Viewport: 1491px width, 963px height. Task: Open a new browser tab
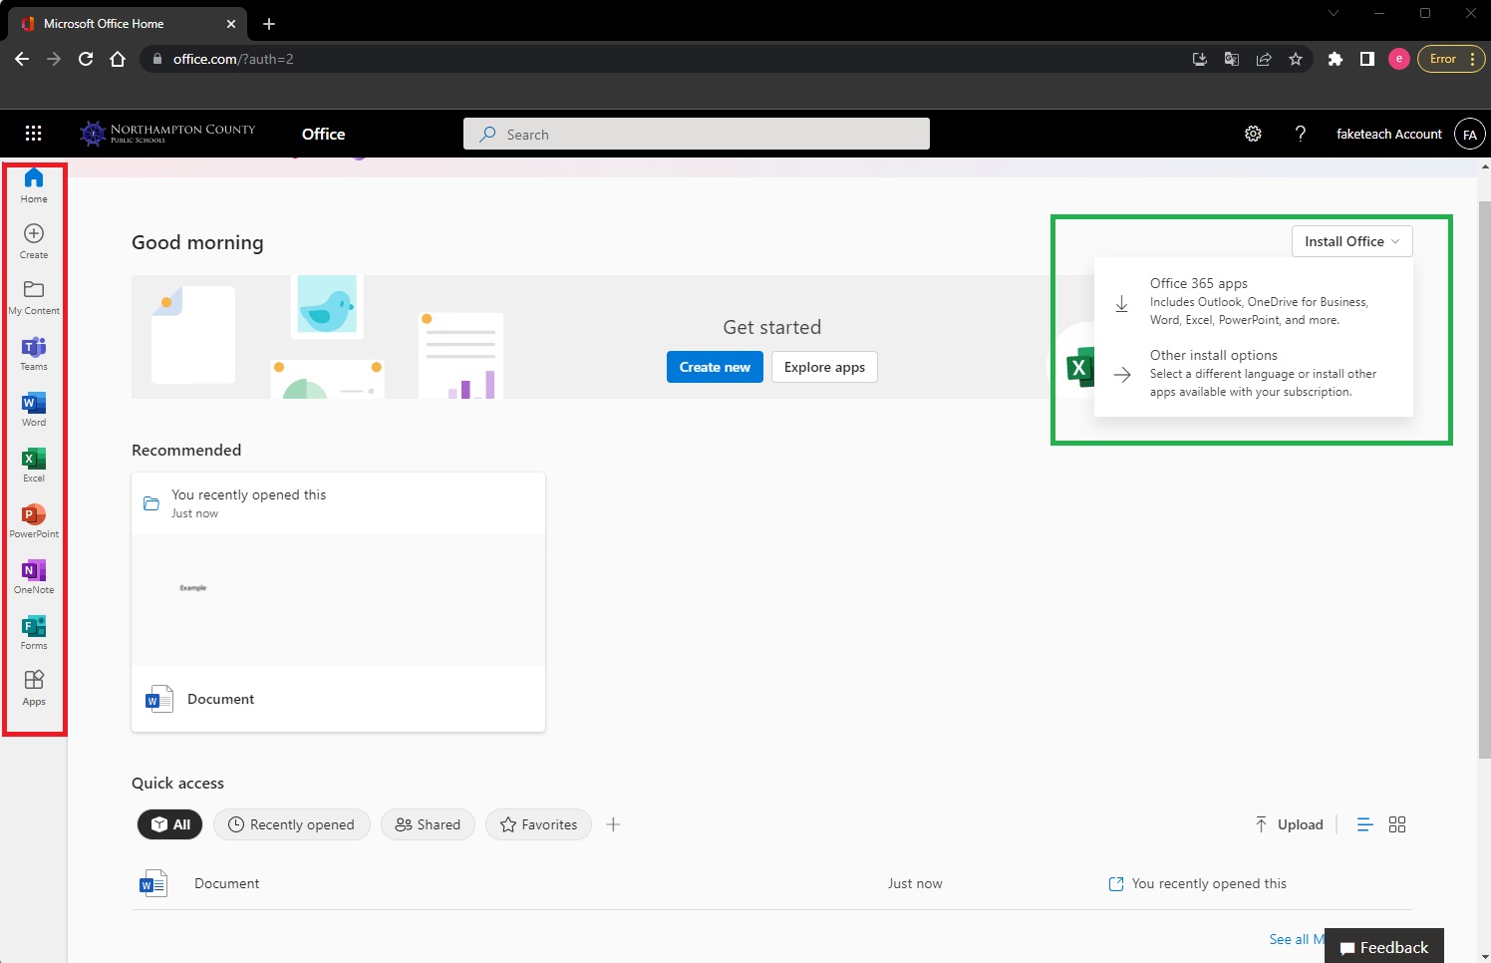(269, 23)
